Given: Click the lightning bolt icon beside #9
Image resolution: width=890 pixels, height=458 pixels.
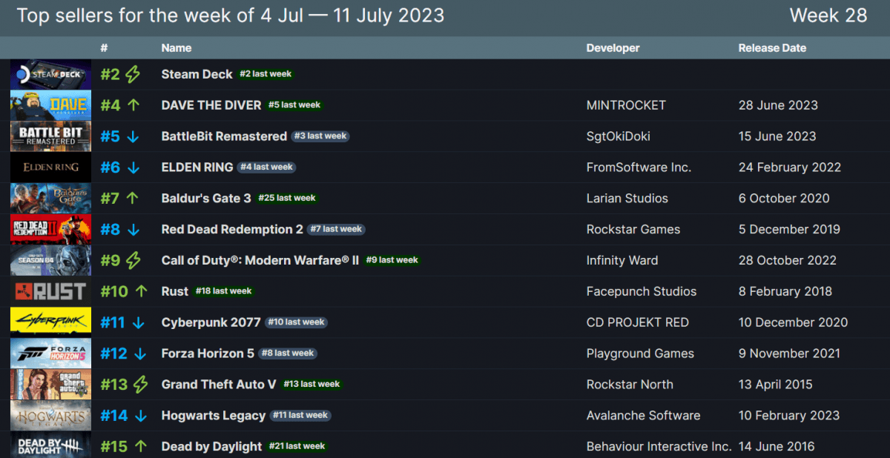Looking at the screenshot, I should (x=133, y=260).
